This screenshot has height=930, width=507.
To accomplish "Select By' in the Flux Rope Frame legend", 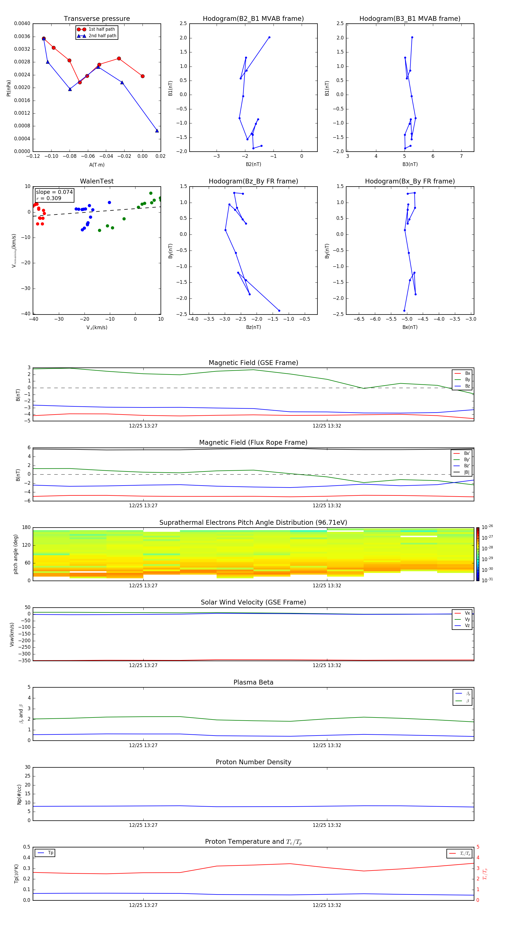I will (462, 460).
